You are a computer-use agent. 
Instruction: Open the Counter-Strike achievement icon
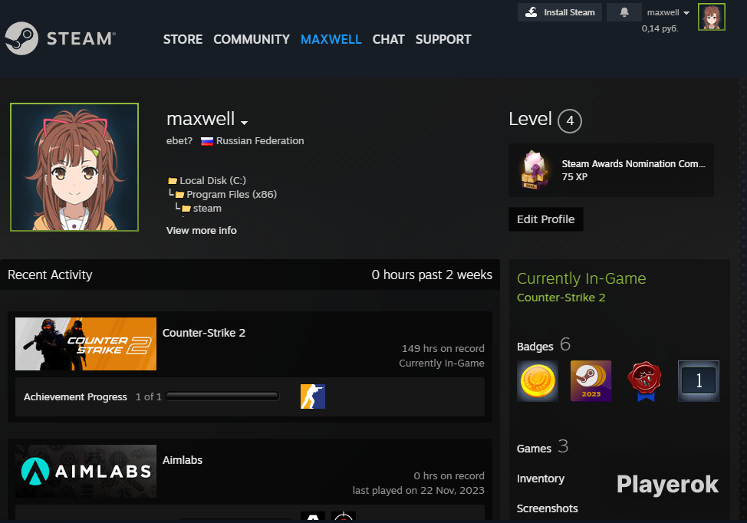click(x=312, y=396)
